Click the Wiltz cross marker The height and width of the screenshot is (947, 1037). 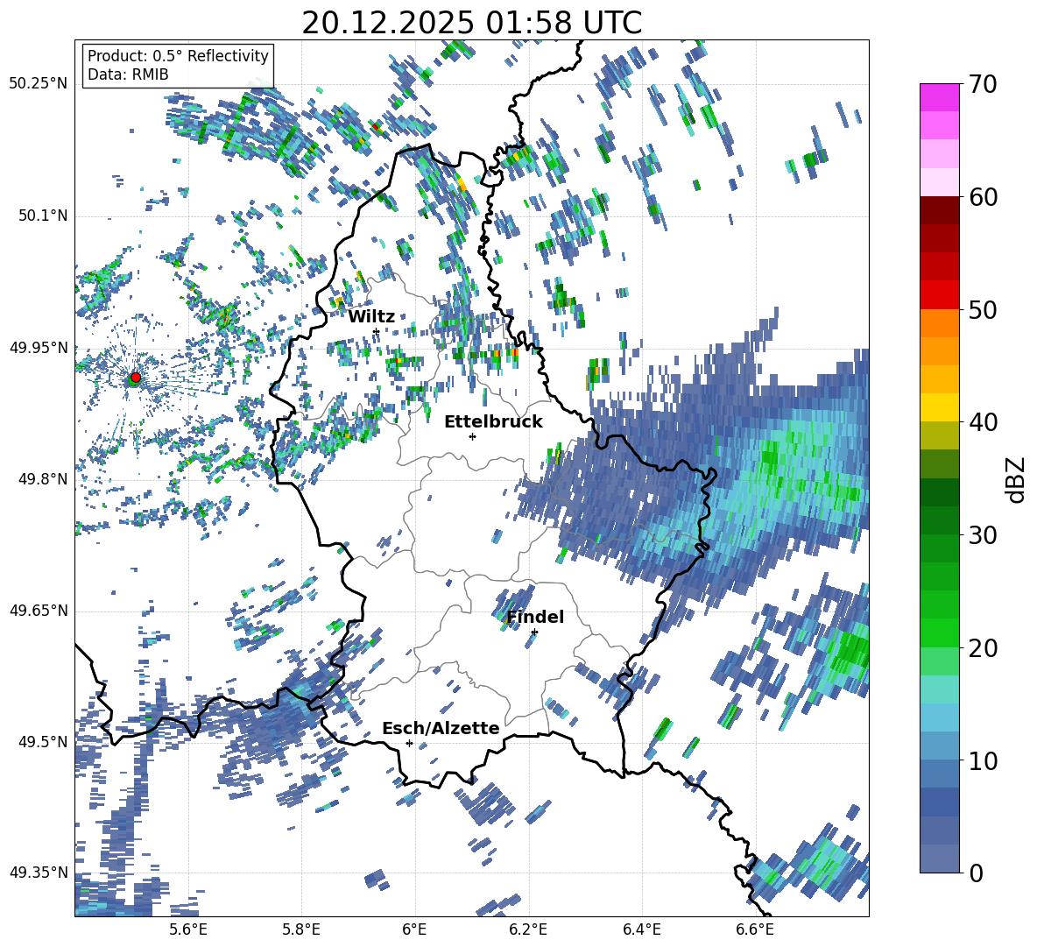click(x=377, y=331)
